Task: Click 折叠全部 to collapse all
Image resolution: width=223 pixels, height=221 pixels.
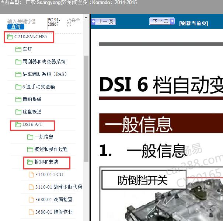Action: coord(73,22)
